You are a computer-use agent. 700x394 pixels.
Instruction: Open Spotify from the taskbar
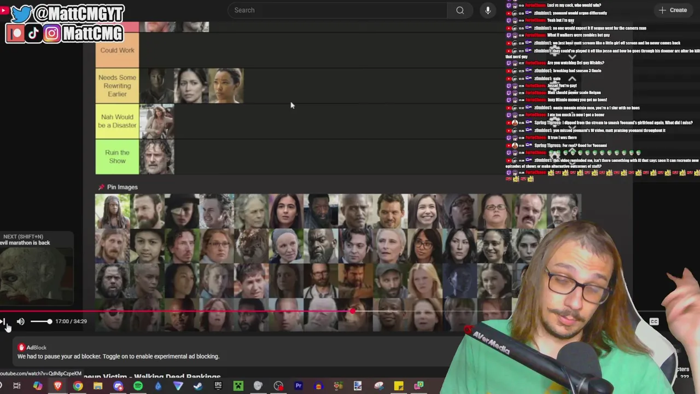(x=138, y=386)
